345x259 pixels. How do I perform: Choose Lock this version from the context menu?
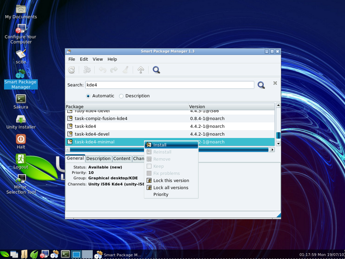pyautogui.click(x=171, y=181)
